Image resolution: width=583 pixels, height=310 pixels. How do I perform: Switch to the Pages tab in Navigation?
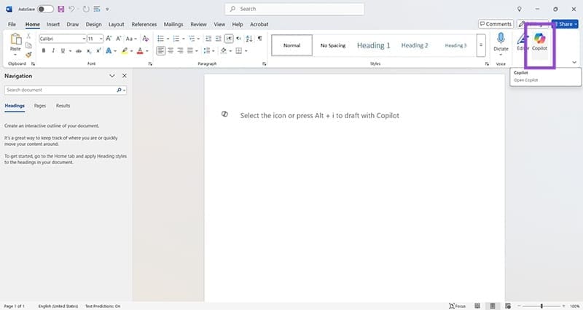[40, 106]
